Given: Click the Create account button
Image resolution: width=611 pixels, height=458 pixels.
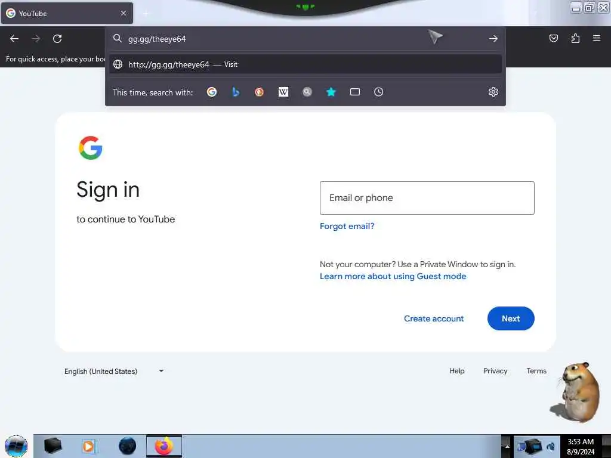Looking at the screenshot, I should [434, 318].
